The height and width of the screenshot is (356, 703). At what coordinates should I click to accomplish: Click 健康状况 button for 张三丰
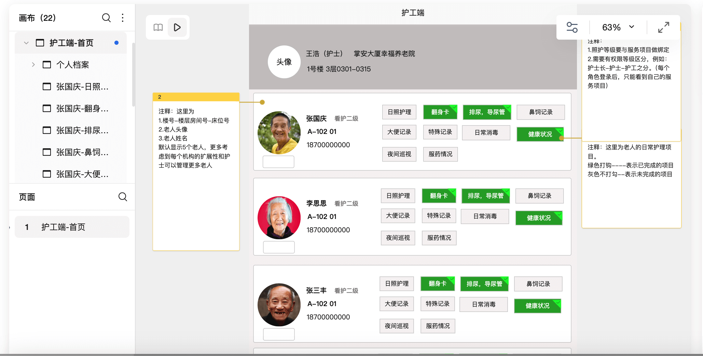(x=537, y=306)
